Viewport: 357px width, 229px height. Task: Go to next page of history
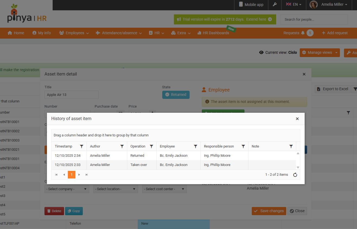click(x=79, y=175)
